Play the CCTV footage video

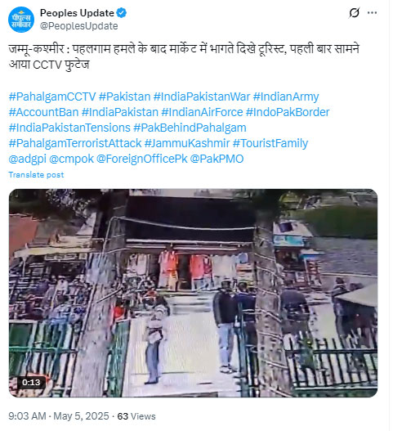(x=193, y=293)
